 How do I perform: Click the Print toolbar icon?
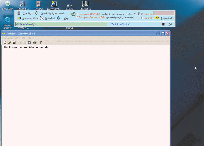click(35, 42)
